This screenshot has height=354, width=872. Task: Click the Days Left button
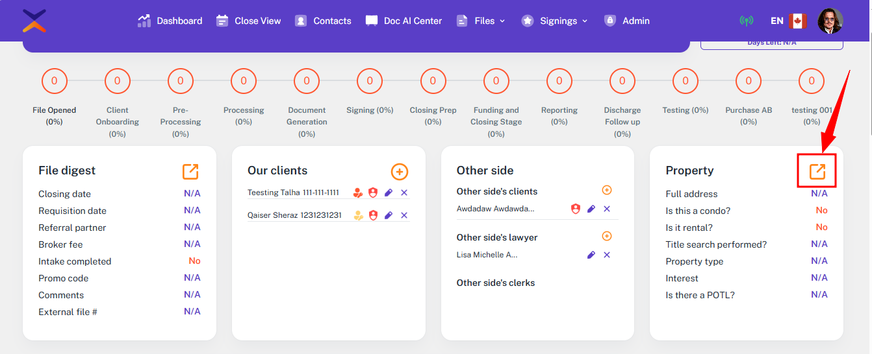(771, 43)
